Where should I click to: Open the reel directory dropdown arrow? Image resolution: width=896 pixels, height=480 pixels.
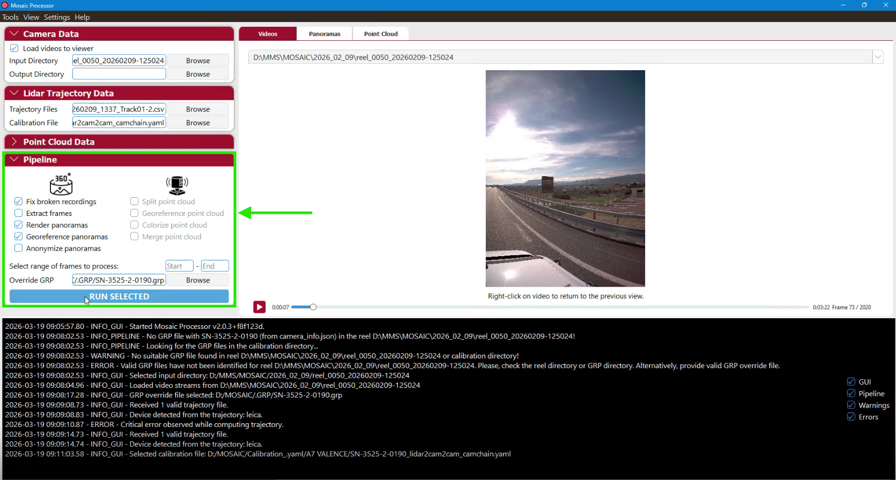coord(878,57)
